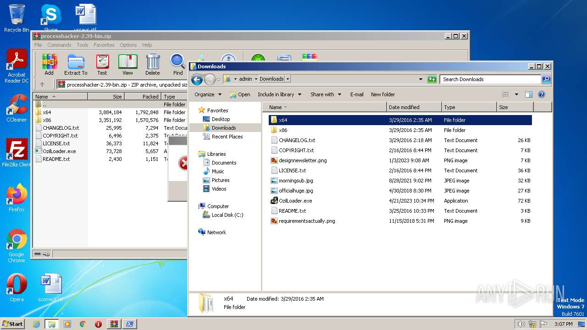Expand admin breadcrumb dropdown arrow

pos(255,79)
